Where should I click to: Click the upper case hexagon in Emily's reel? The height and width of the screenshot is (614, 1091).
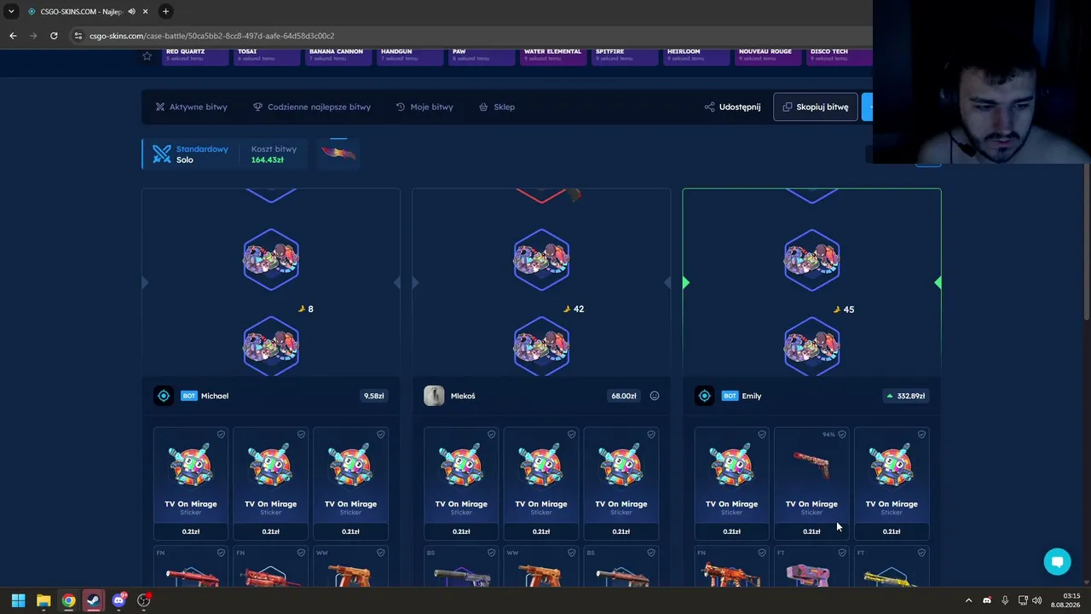(x=811, y=258)
